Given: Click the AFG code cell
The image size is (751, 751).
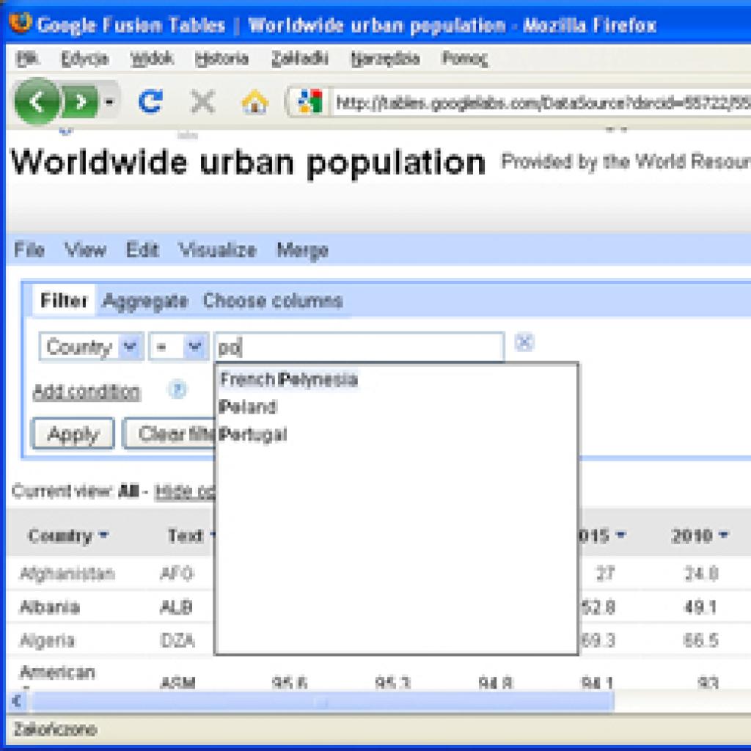Looking at the screenshot, I should tap(176, 574).
